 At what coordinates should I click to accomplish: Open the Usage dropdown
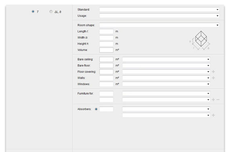[x=159, y=16]
